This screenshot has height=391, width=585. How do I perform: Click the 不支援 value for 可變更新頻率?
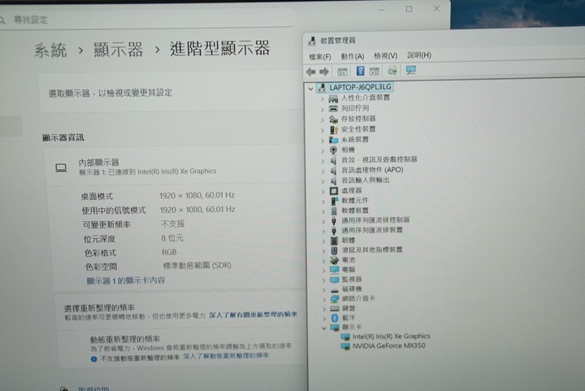click(x=172, y=224)
